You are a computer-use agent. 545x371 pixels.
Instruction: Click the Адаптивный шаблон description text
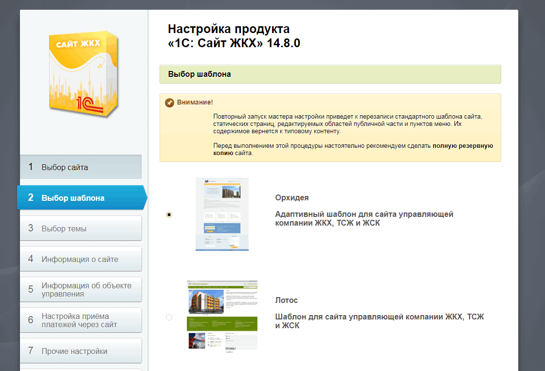pyautogui.click(x=364, y=218)
